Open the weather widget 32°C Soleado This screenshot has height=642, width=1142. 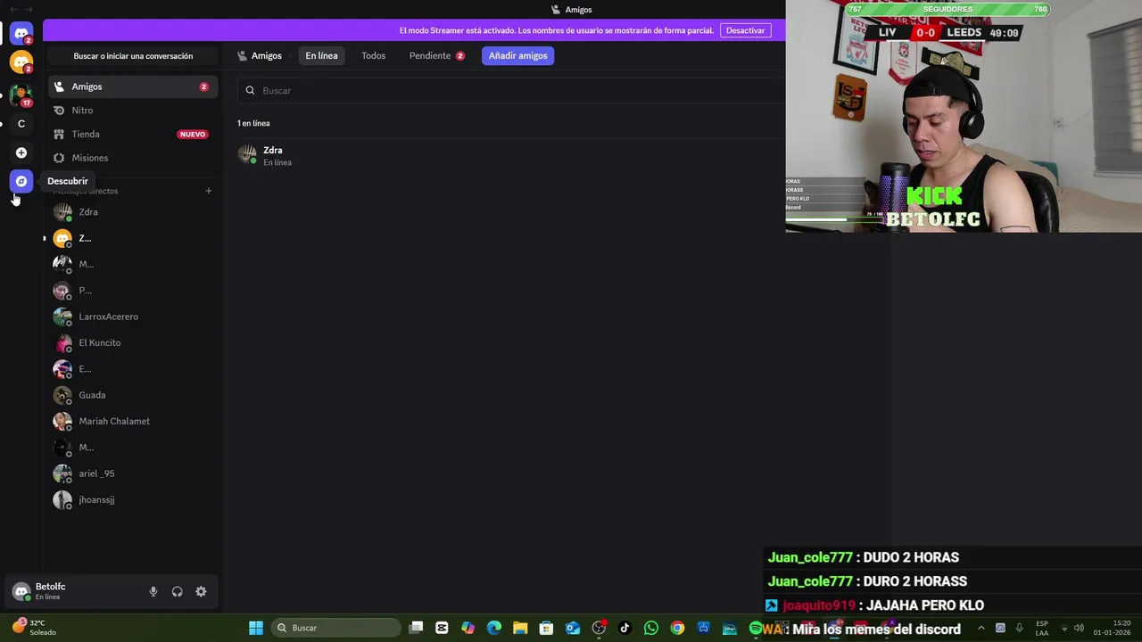point(34,628)
